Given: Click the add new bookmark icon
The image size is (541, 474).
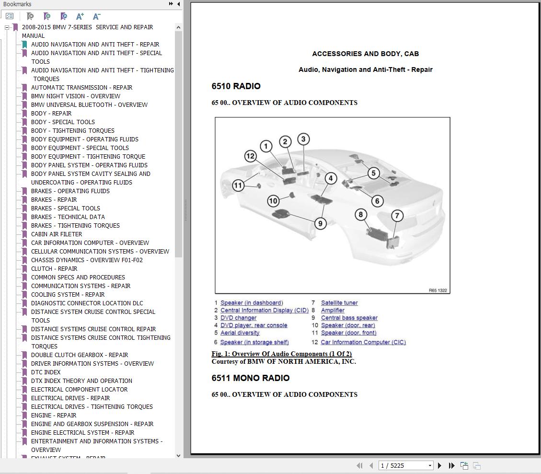Looking at the screenshot, I should pos(47,16).
